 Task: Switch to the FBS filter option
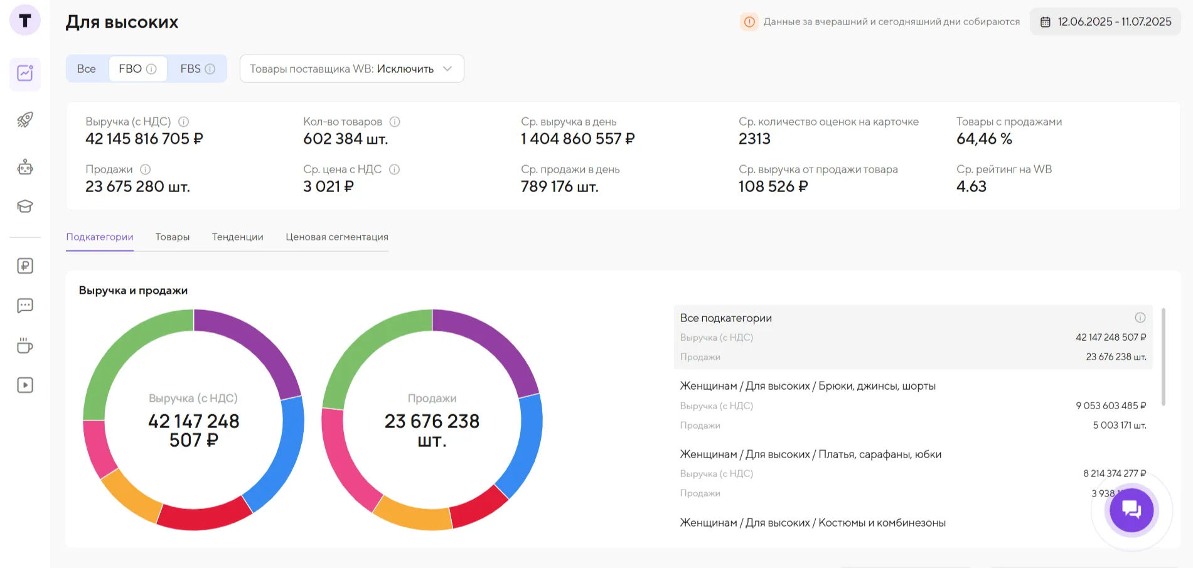click(x=196, y=69)
